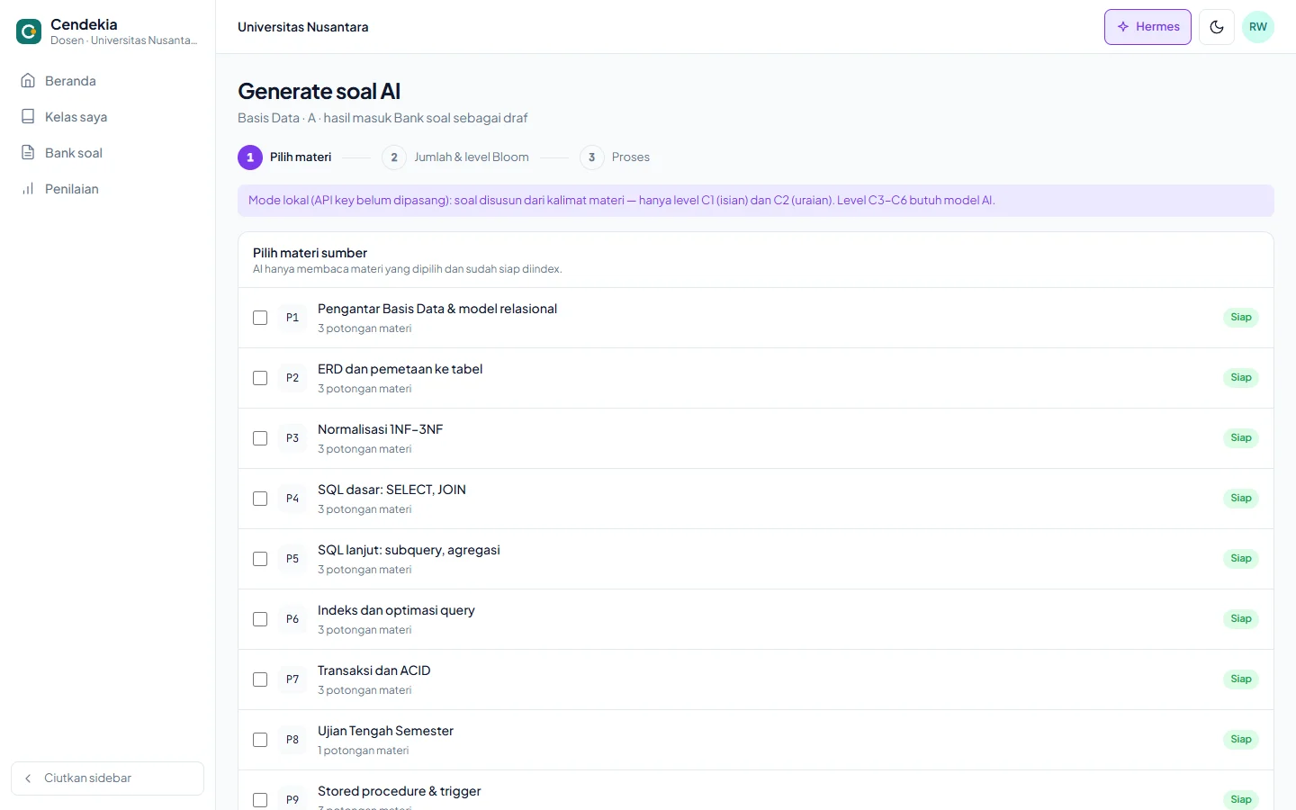This screenshot has height=810, width=1296.
Task: Check Pengantar Basis Data & model relasional
Action: [x=260, y=318]
